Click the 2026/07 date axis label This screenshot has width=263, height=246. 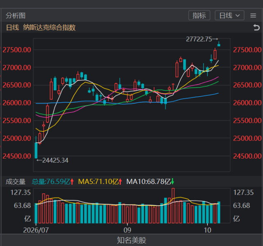(x=36, y=230)
